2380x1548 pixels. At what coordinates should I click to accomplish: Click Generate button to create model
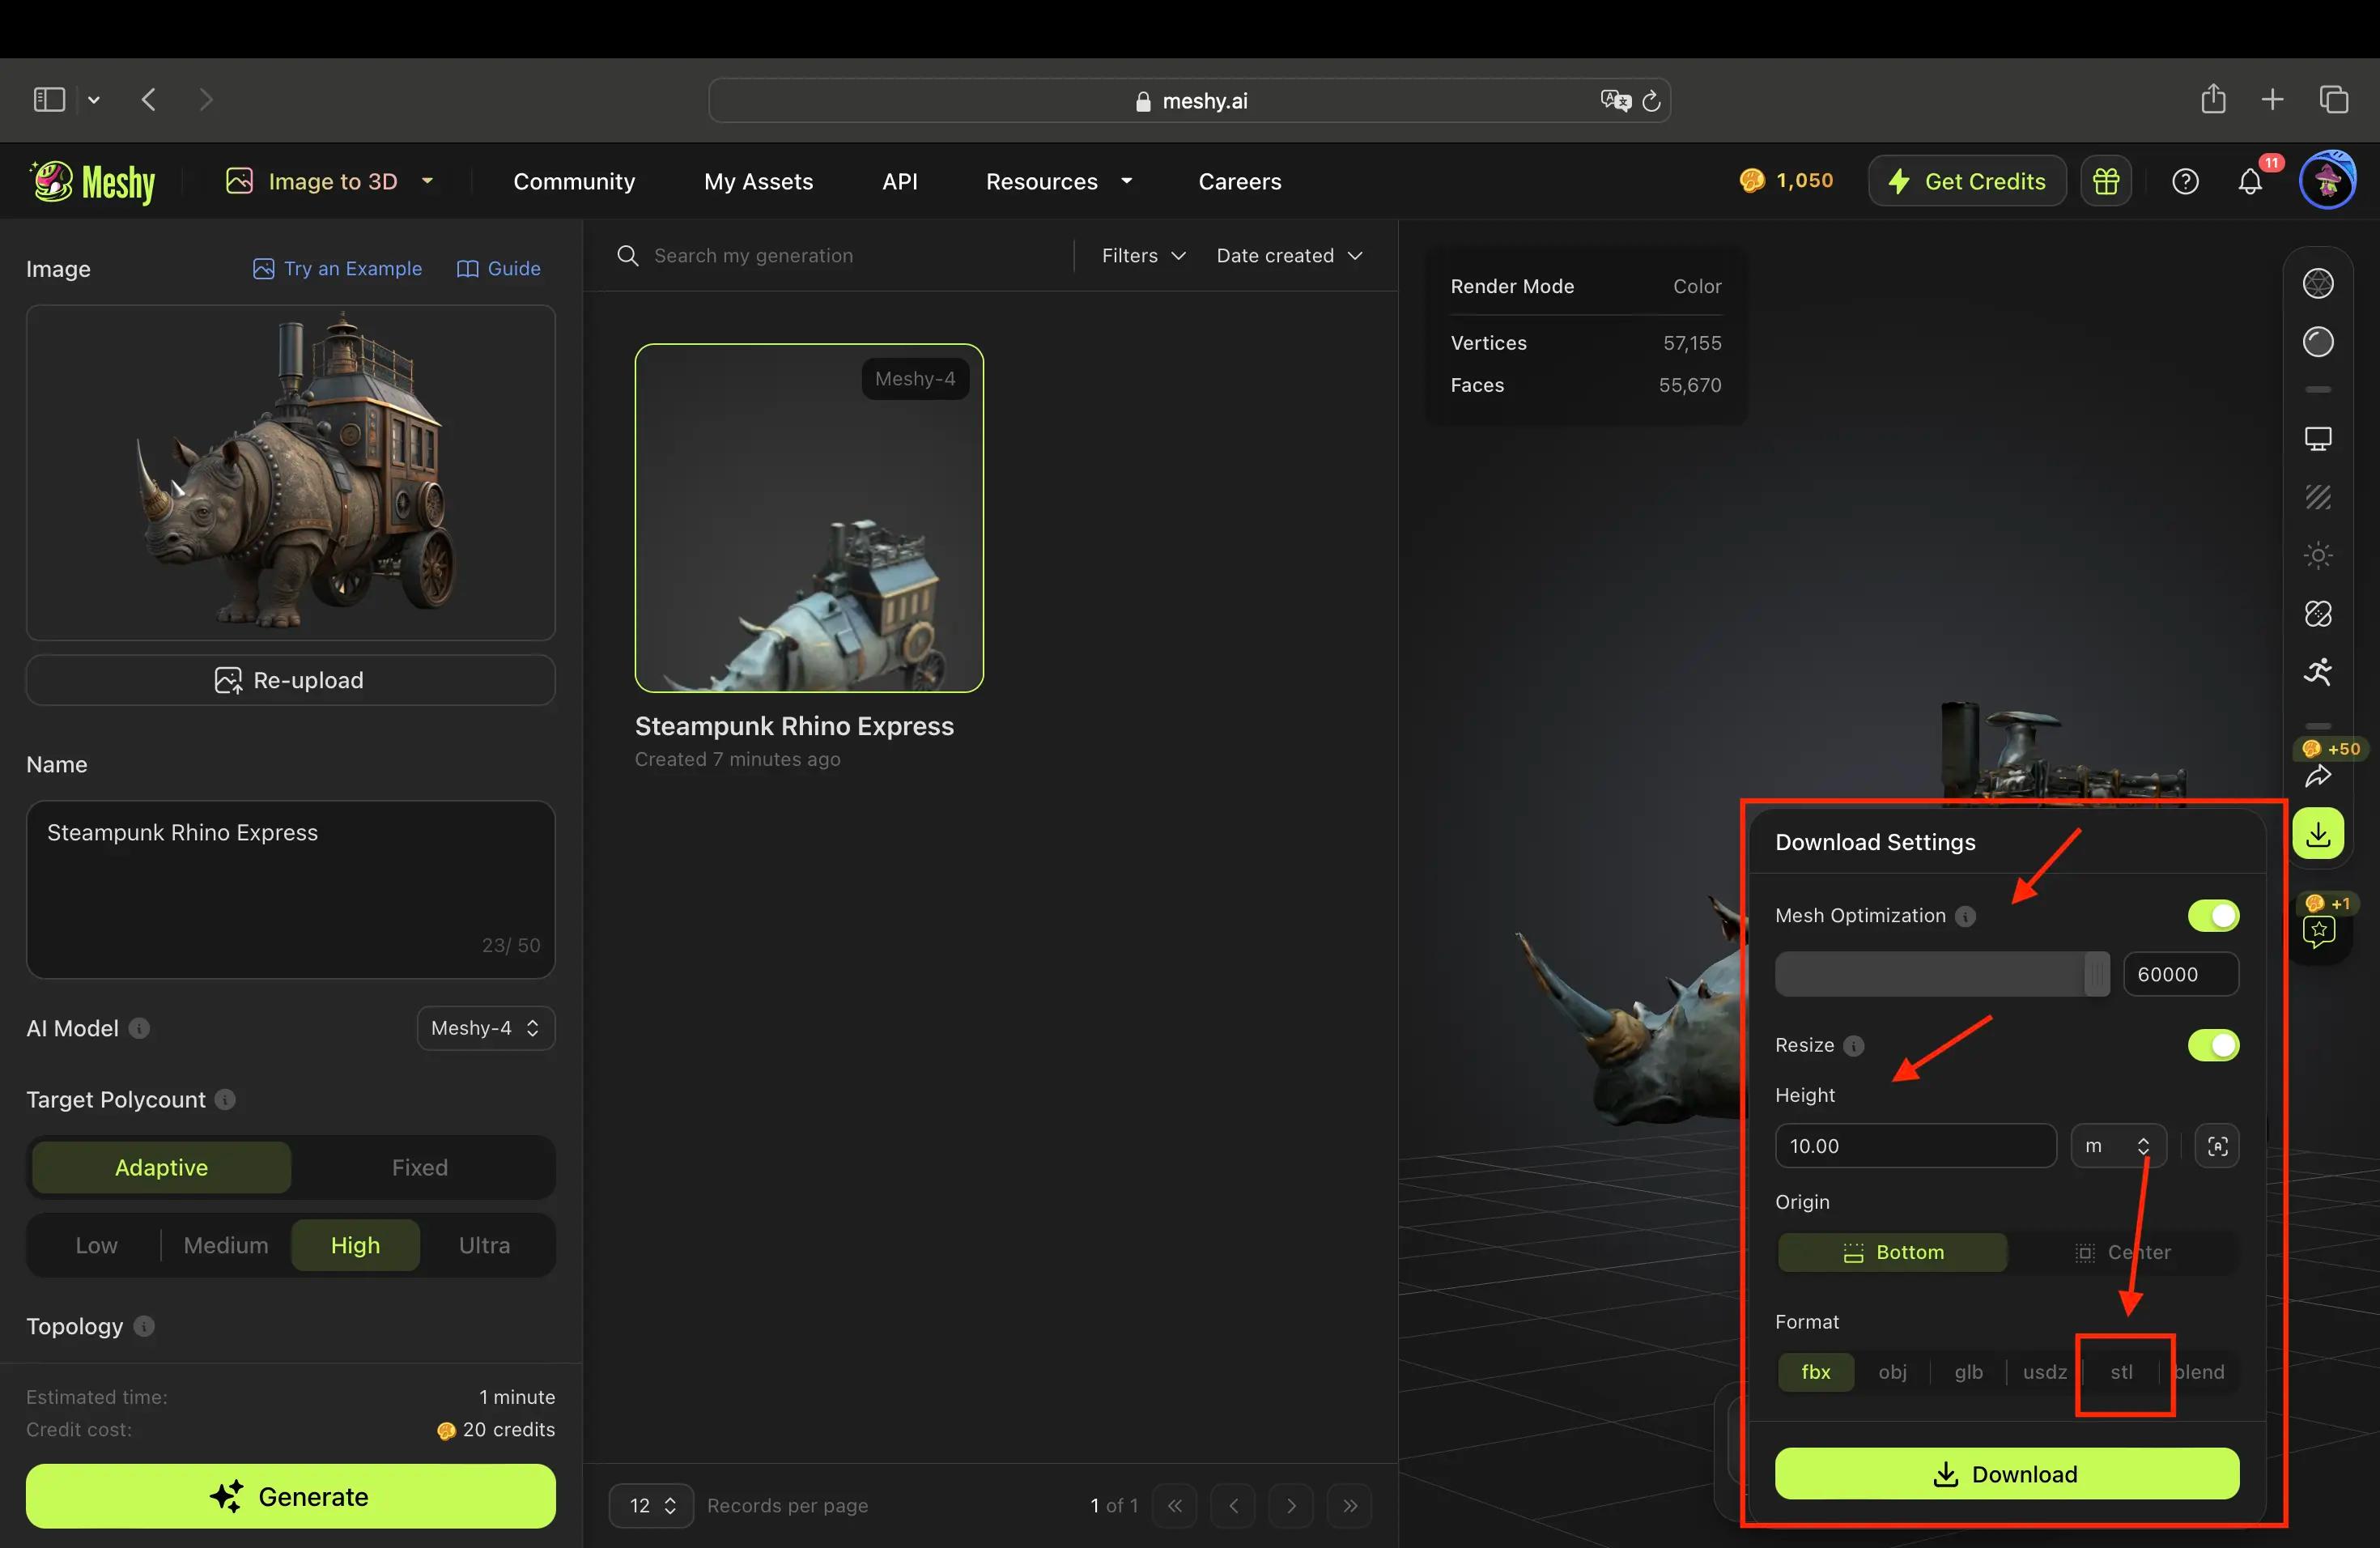click(290, 1496)
